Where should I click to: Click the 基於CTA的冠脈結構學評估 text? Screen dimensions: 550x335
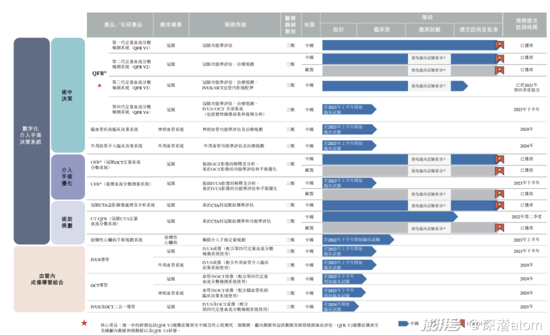[227, 205]
